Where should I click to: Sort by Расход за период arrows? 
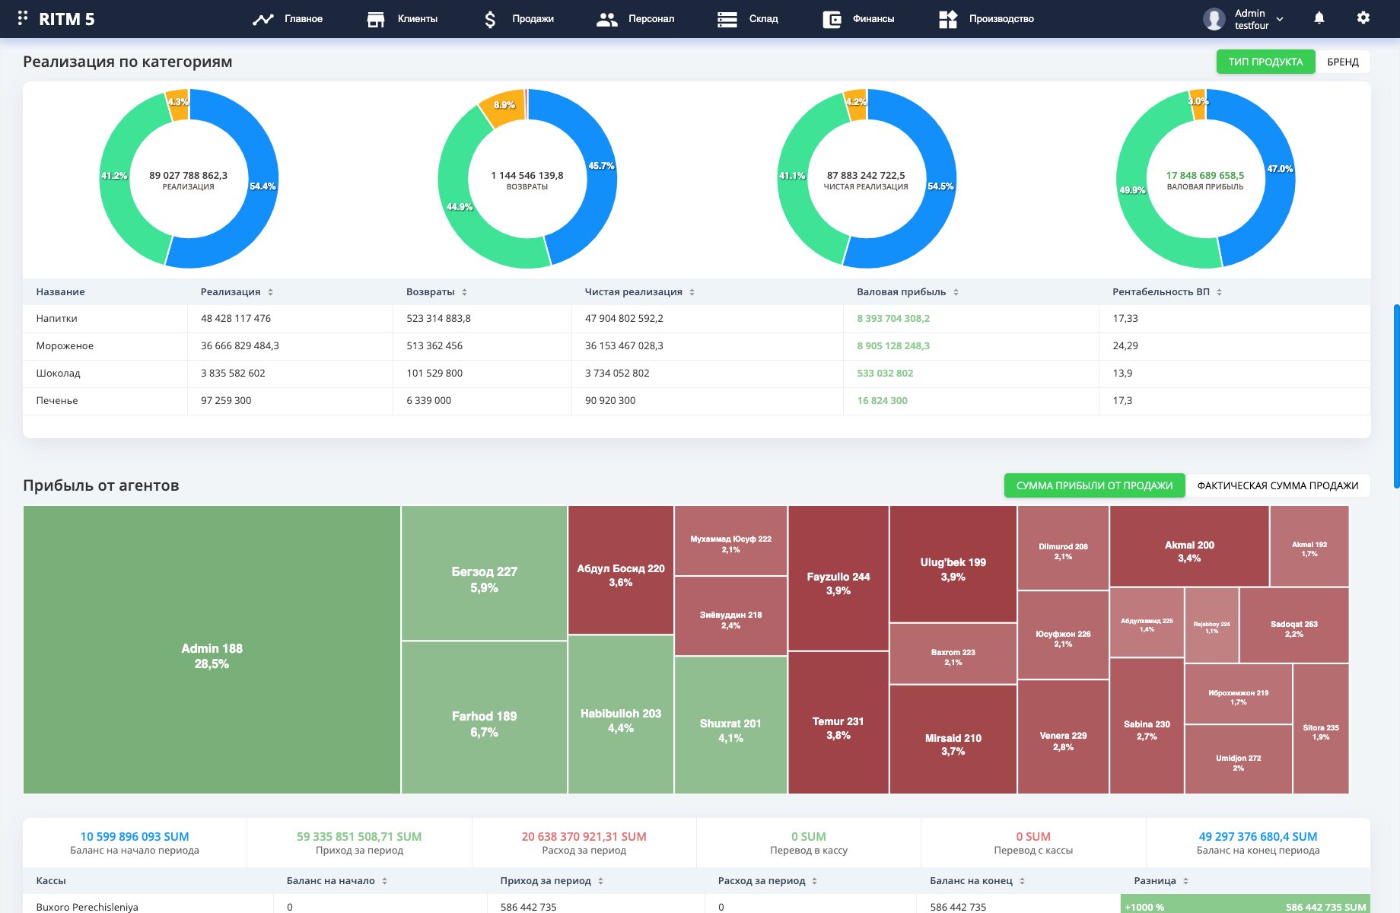(814, 881)
